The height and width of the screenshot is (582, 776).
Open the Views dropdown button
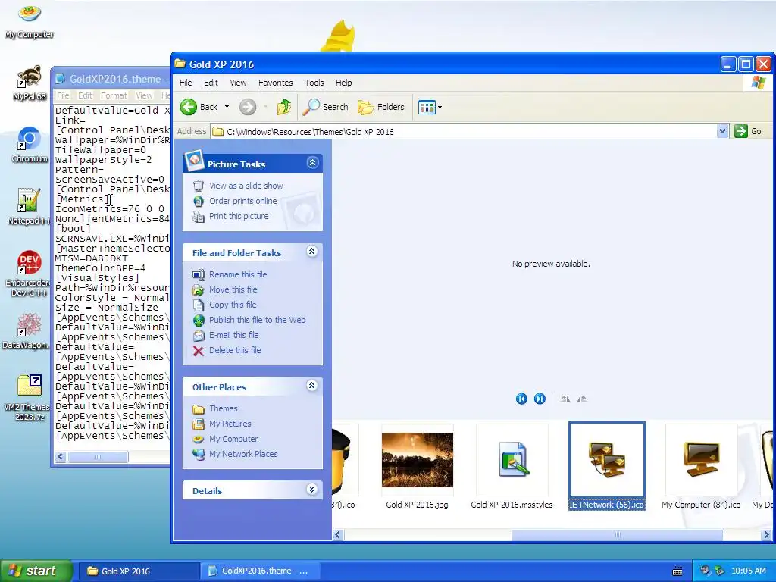click(x=430, y=107)
